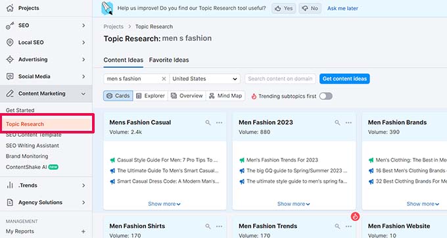Open more options on Men Fashion Trends card

point(348,226)
